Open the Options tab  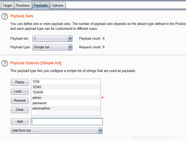pos(57,6)
